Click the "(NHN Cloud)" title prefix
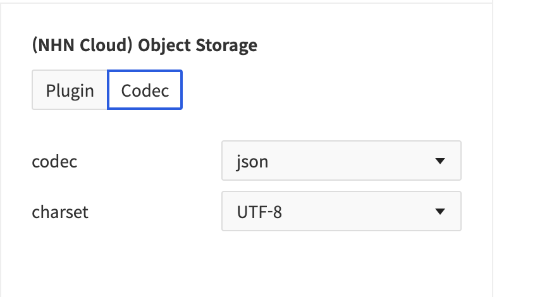Screen dimensions: 535x297 click(83, 45)
